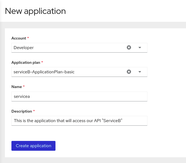186x163 pixels.
Task: Click the required asterisk beside Application plan
Action: pos(42,62)
